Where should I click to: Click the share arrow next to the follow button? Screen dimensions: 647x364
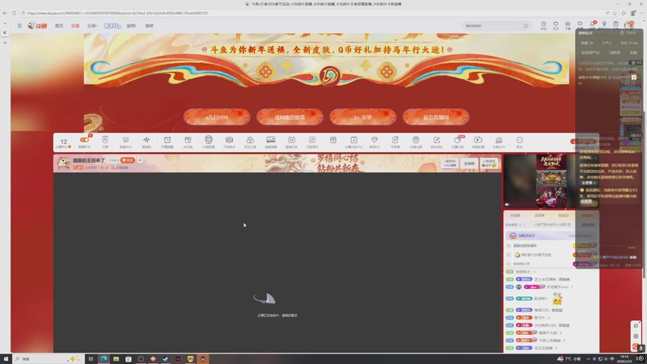click(140, 160)
